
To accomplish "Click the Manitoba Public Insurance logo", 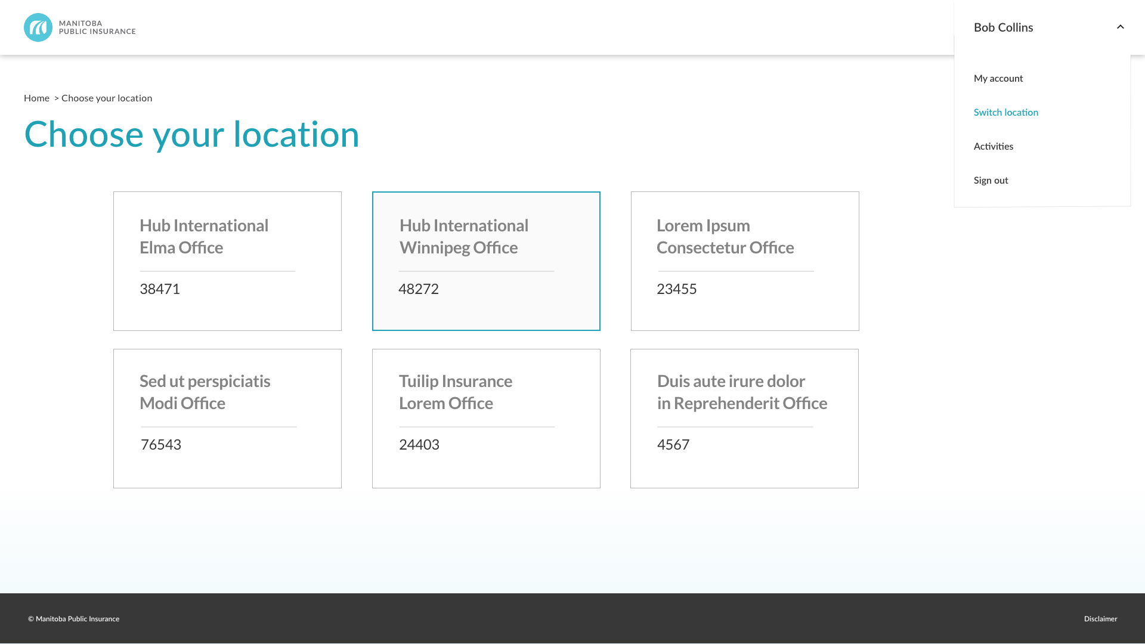I will tap(80, 27).
